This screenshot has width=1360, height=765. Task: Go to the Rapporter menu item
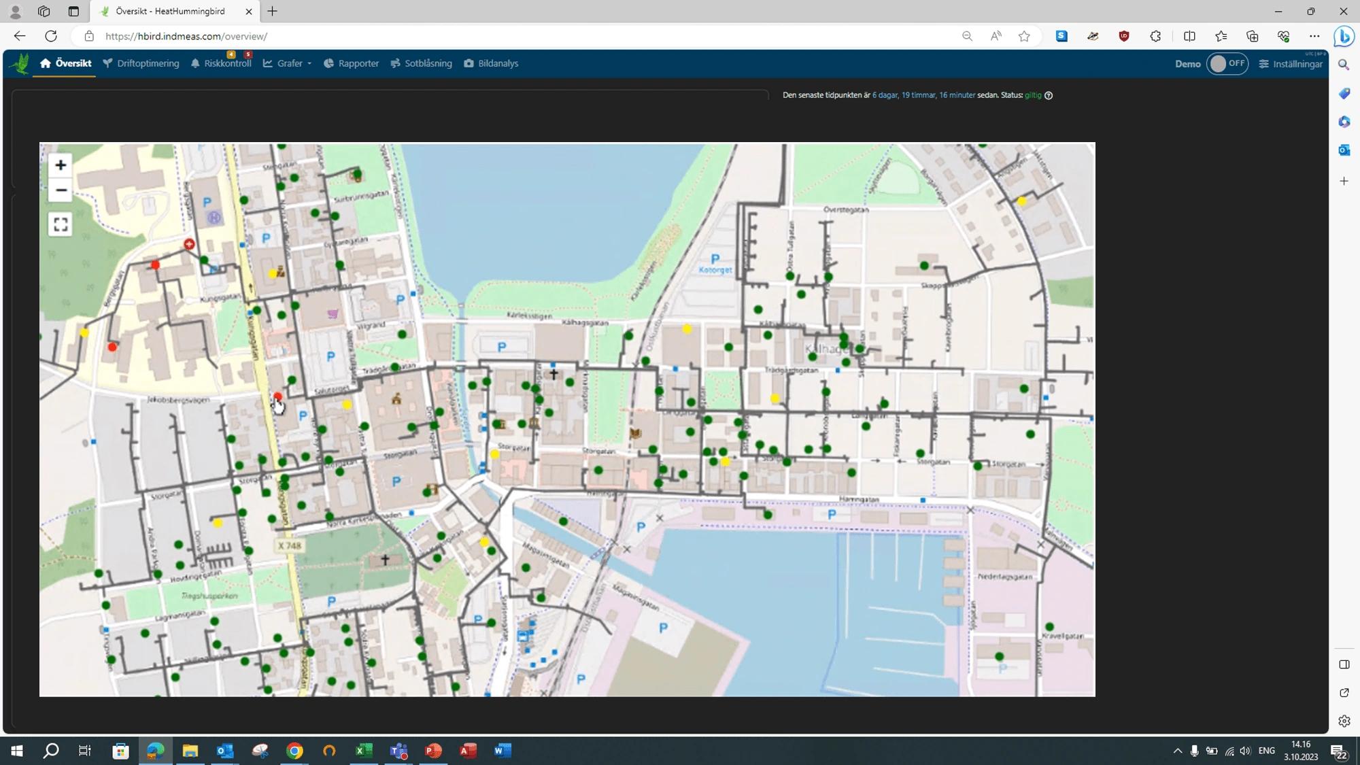coord(352,63)
